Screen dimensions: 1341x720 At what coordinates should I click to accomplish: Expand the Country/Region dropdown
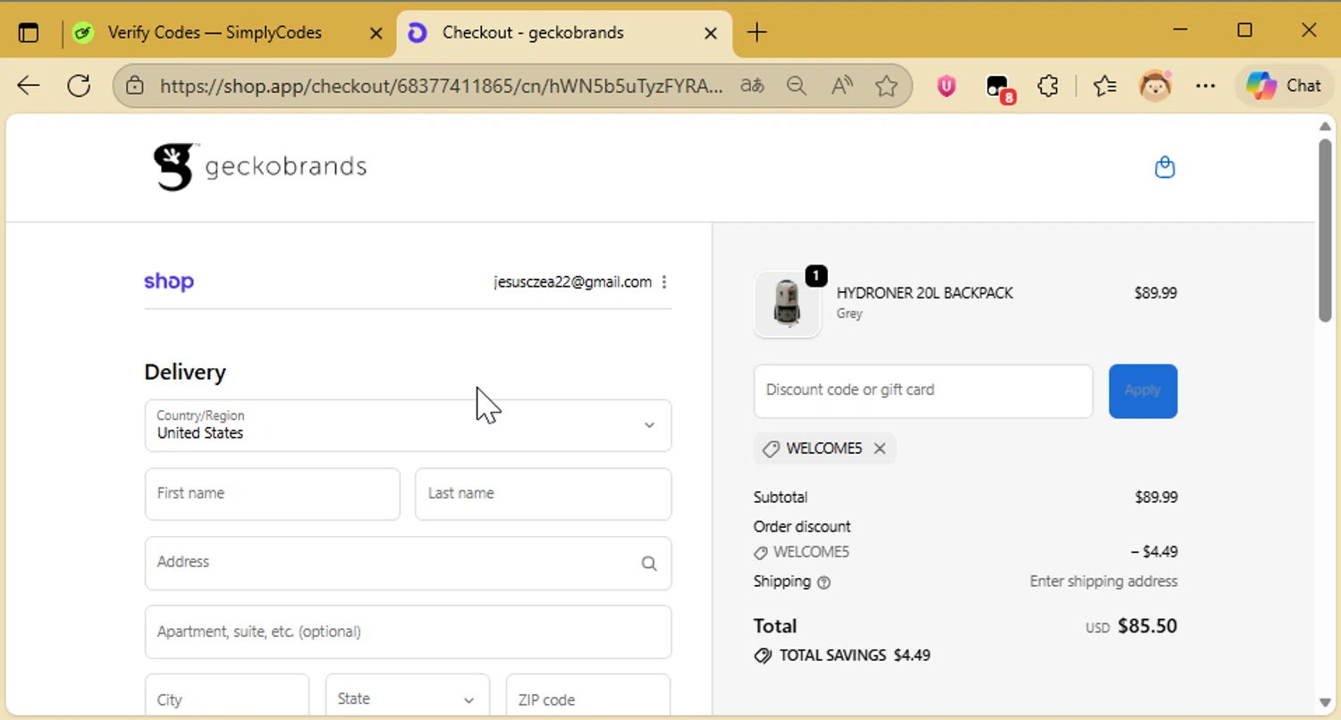(408, 425)
